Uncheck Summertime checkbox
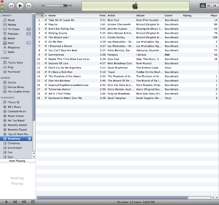This screenshot has height=205, width=219. [x=46, y=55]
